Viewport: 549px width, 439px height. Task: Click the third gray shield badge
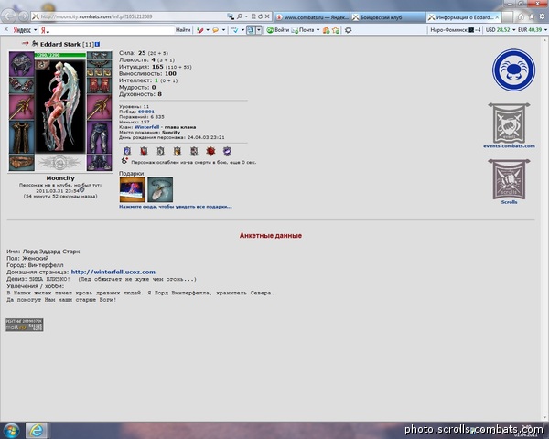click(160, 151)
